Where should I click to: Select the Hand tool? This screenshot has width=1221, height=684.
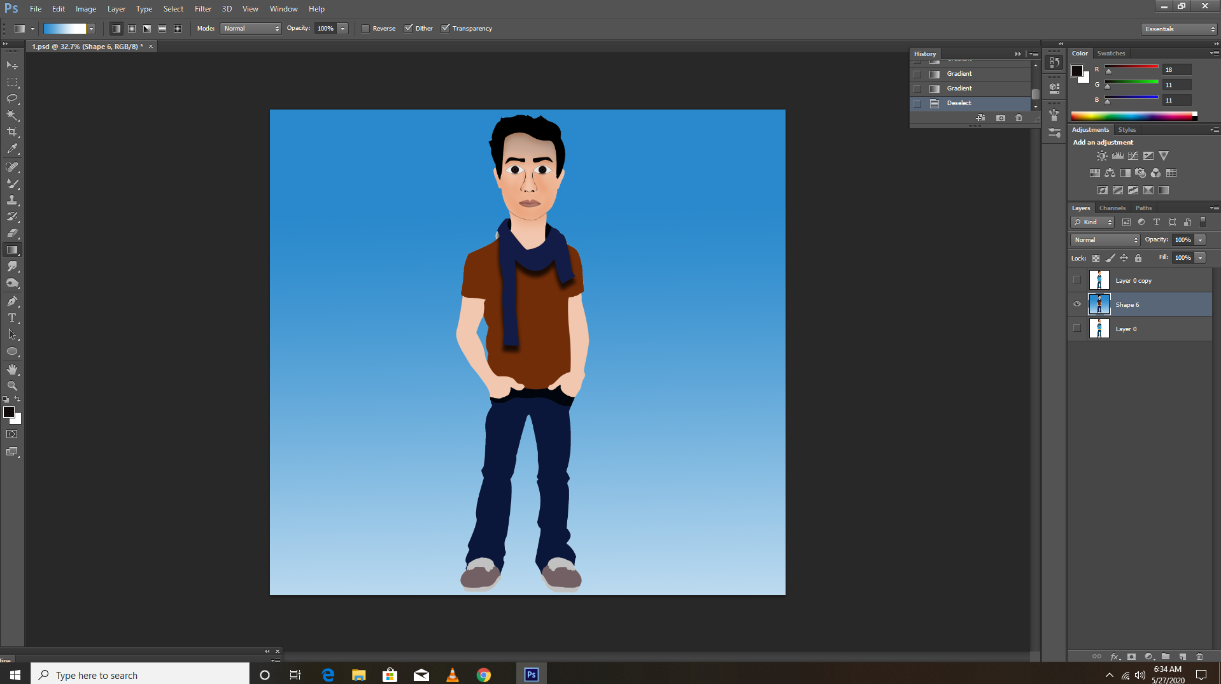12,369
